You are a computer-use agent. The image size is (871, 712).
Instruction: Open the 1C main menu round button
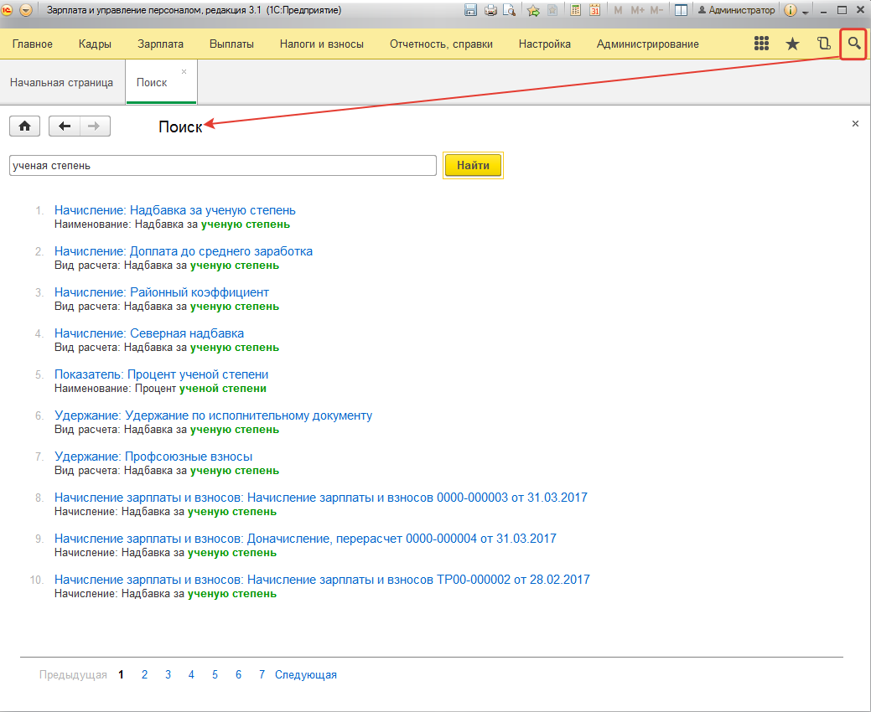pos(25,10)
